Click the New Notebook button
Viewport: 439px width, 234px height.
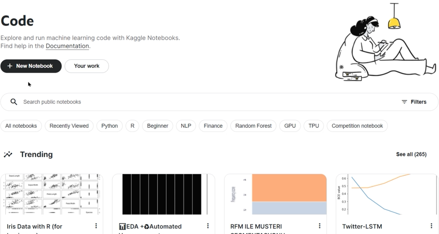point(31,66)
